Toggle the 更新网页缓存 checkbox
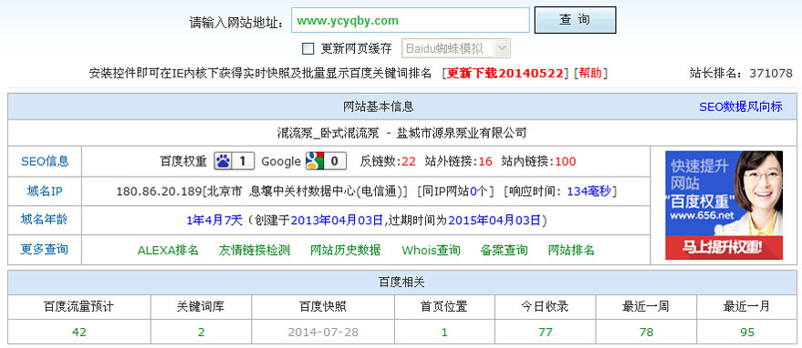Image resolution: width=802 pixels, height=348 pixels. pos(307,48)
